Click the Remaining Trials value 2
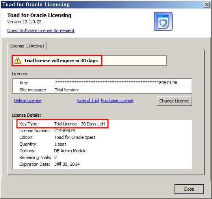The width and height of the screenshot is (212, 199). tap(56, 157)
